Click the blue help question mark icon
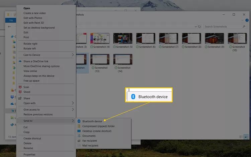 tap(247, 20)
